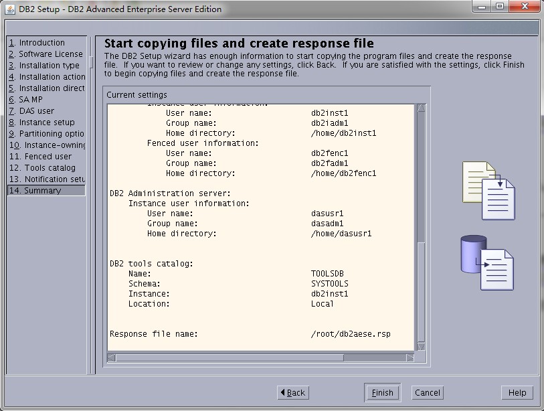Screen dimensions: 544x411
Task: Click the /home/db2inst1 home directory
Action: 343,133
